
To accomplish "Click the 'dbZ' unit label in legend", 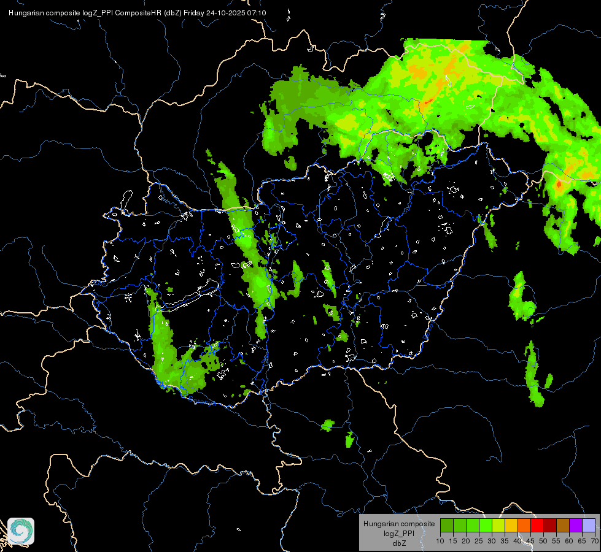I will click(399, 543).
